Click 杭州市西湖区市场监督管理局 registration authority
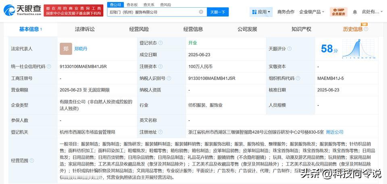 coord(87,132)
